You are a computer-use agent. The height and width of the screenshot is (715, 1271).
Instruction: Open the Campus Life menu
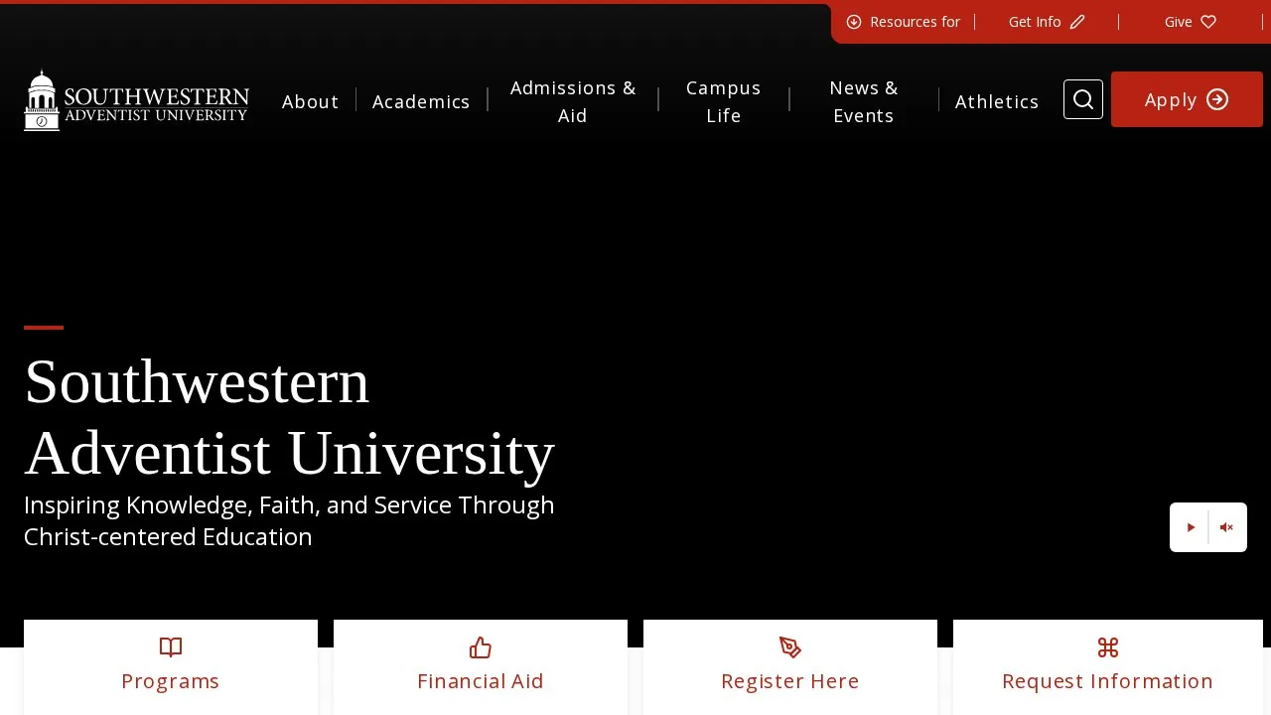pyautogui.click(x=724, y=101)
